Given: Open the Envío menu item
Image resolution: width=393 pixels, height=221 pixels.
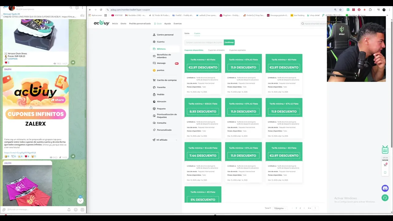Looking at the screenshot, I should pos(123,24).
